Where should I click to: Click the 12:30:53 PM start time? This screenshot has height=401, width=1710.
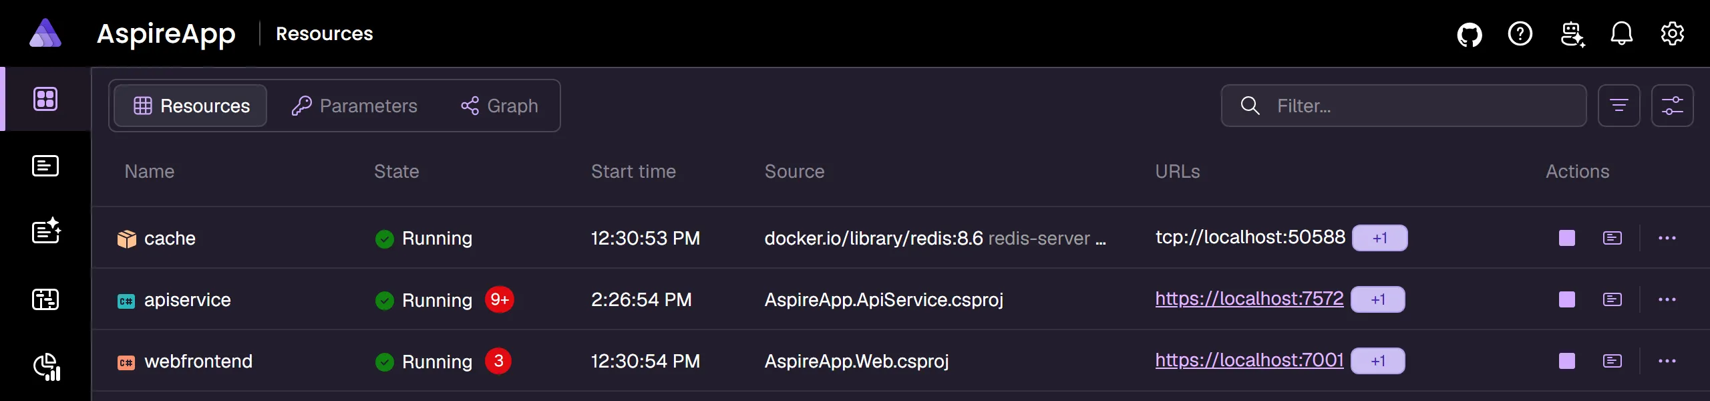(x=645, y=239)
